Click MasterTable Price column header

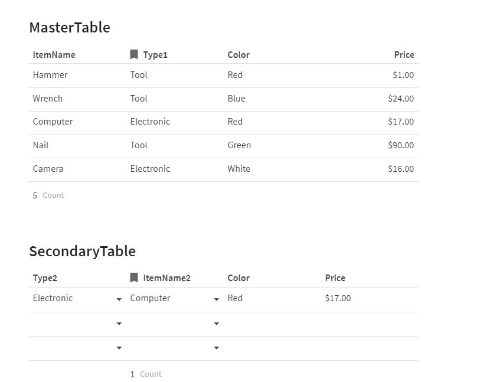(x=404, y=55)
